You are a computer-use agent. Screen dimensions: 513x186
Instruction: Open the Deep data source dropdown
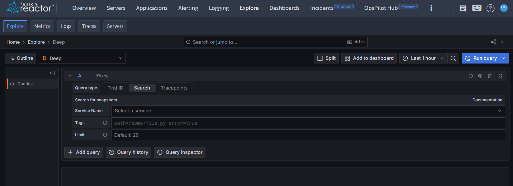[82, 58]
